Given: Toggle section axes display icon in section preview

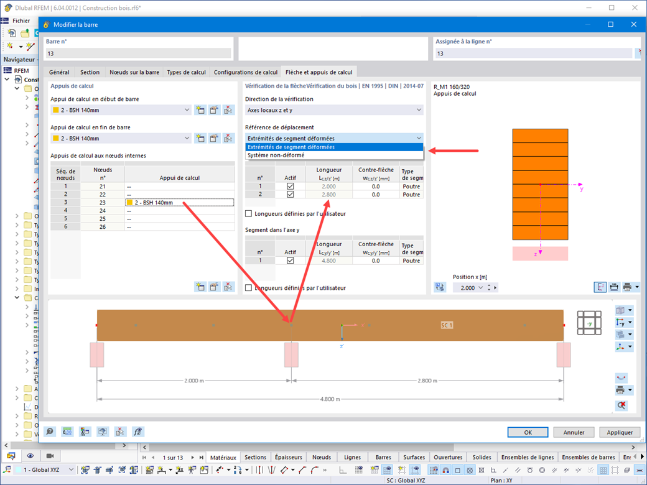Looking at the screenshot, I should [600, 287].
